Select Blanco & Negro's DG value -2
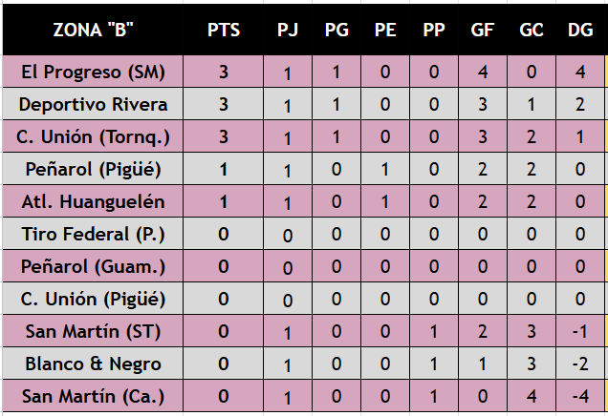Image resolution: width=608 pixels, height=416 pixels. point(580,364)
